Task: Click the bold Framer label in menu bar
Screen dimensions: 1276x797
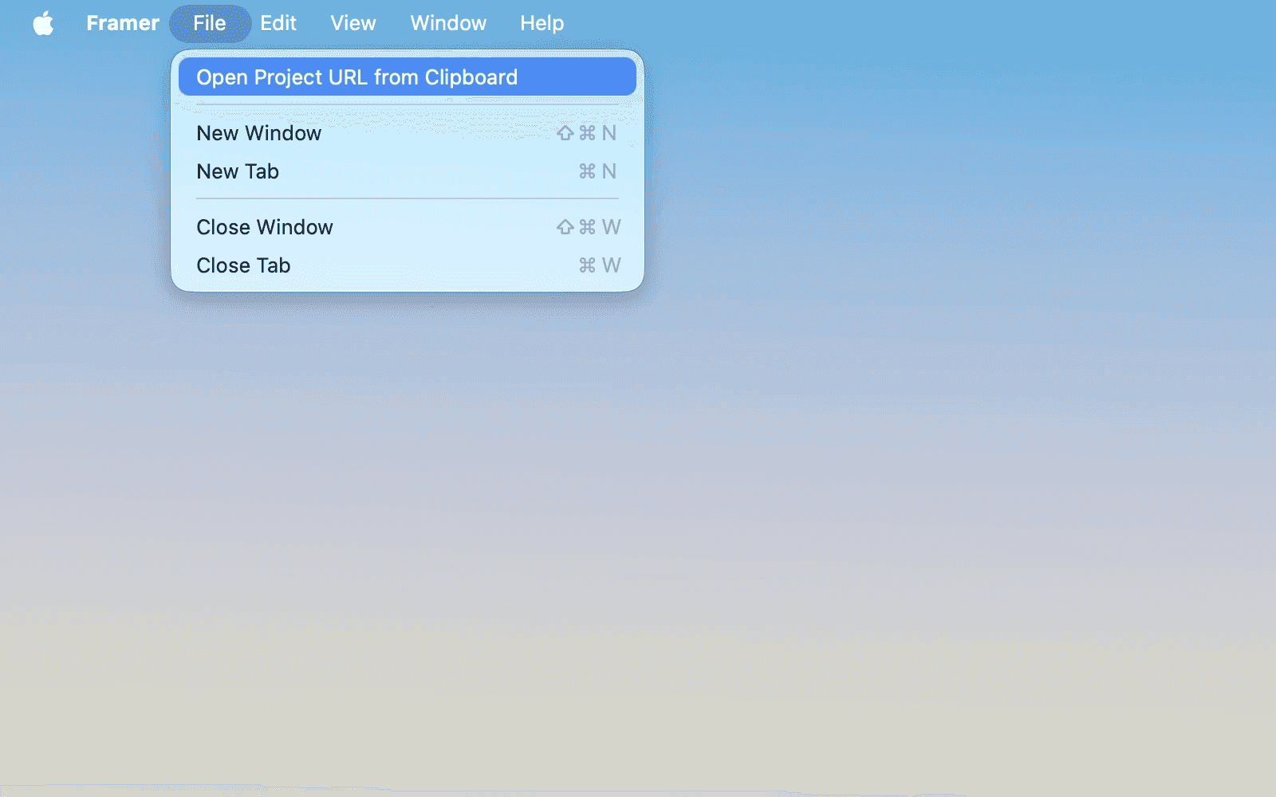Action: pyautogui.click(x=123, y=22)
